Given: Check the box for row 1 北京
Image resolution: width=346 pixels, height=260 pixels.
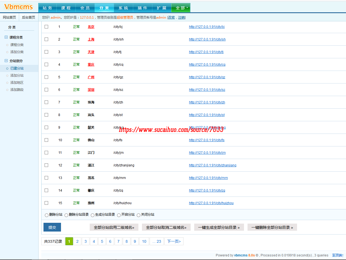Looking at the screenshot, I should tap(46, 27).
